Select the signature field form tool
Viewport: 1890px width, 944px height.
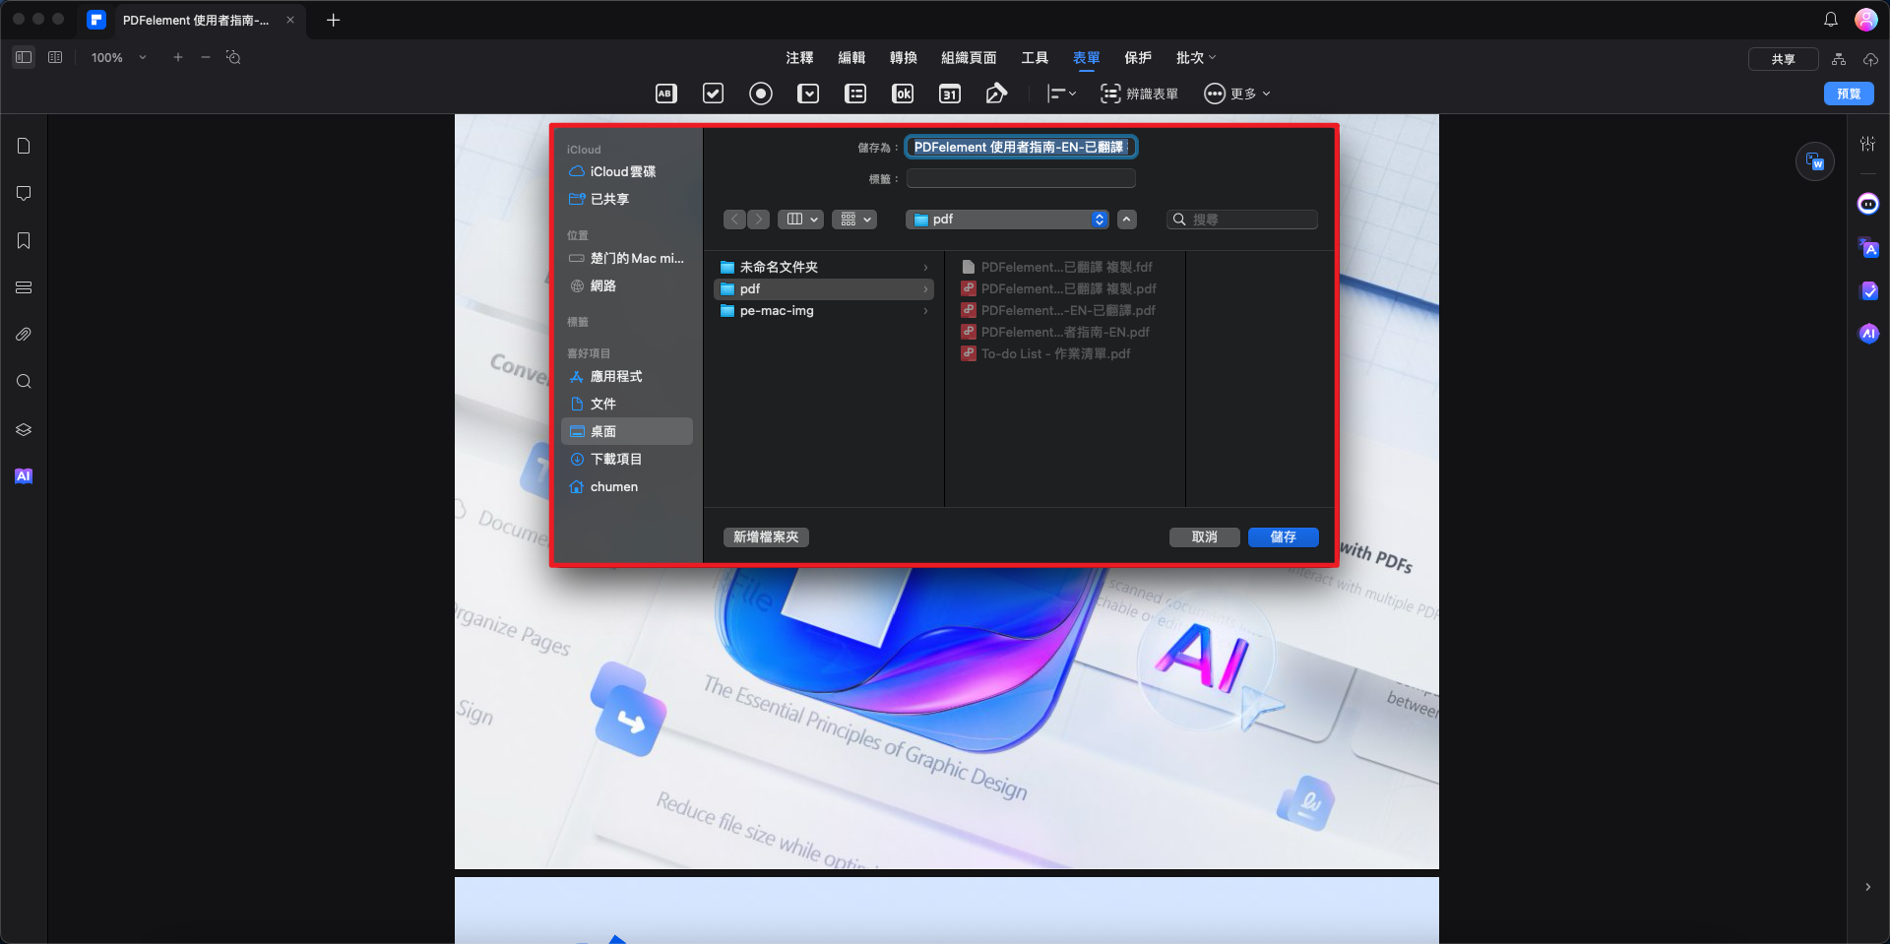[996, 94]
